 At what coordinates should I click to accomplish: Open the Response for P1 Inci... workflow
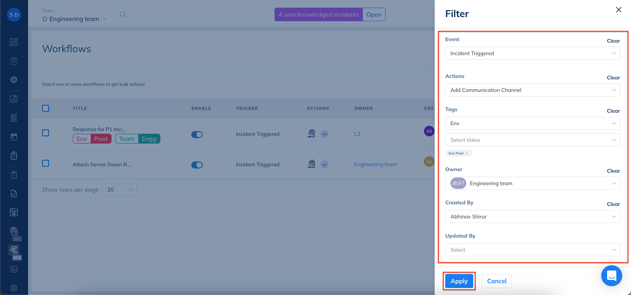pyautogui.click(x=99, y=129)
